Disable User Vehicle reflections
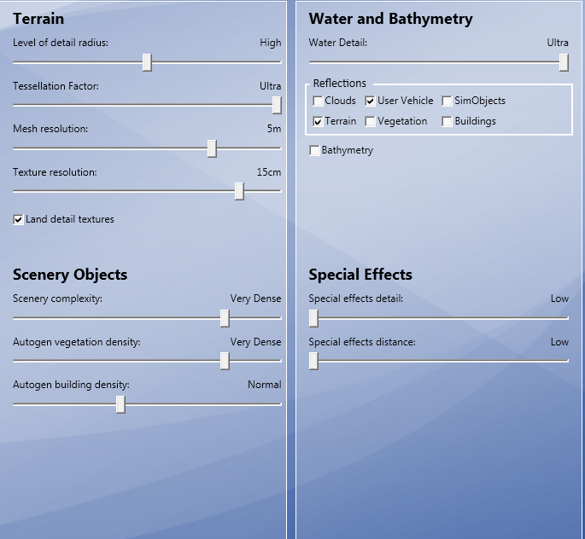This screenshot has width=585, height=539. click(x=371, y=101)
